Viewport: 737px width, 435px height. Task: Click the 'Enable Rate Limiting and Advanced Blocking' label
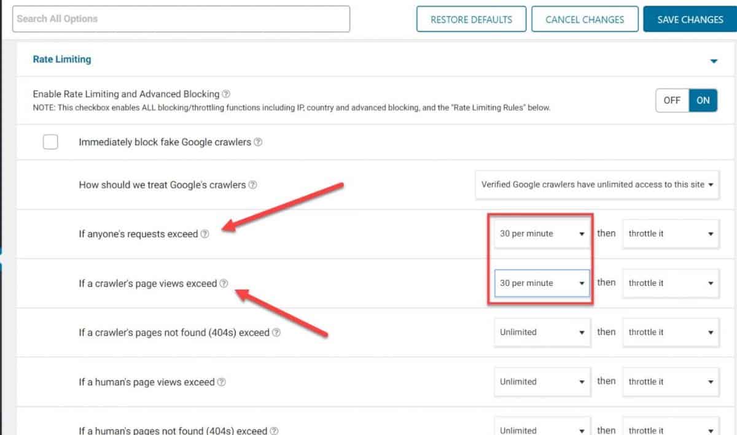coord(126,94)
